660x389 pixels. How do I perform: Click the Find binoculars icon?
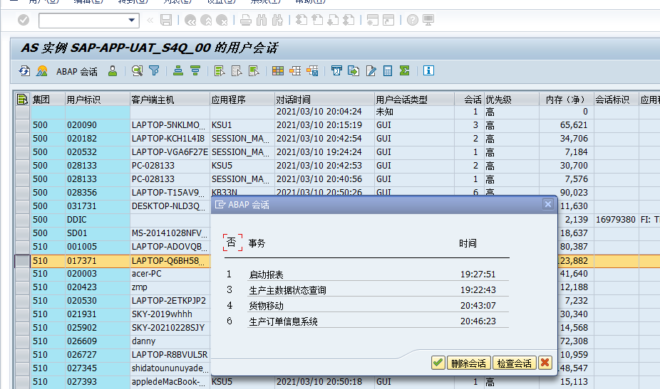click(x=262, y=20)
